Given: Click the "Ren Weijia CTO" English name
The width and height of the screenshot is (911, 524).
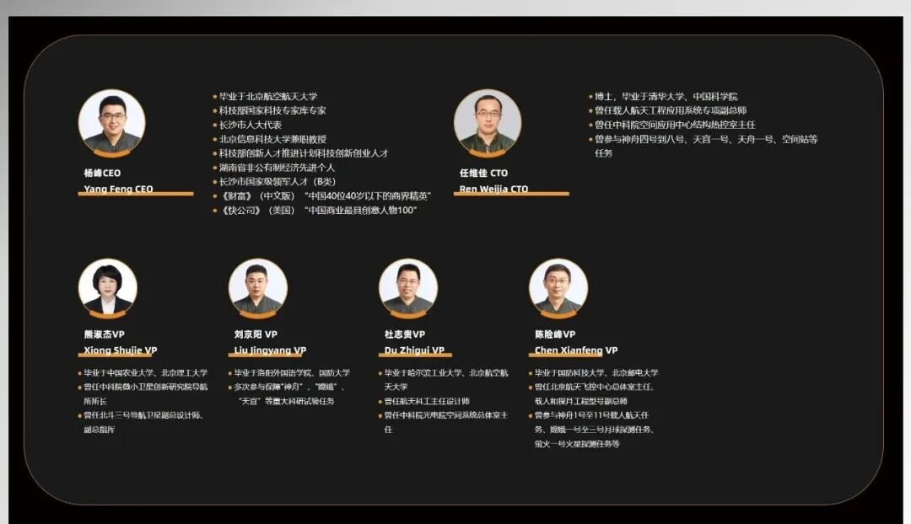Looking at the screenshot, I should point(493,190).
